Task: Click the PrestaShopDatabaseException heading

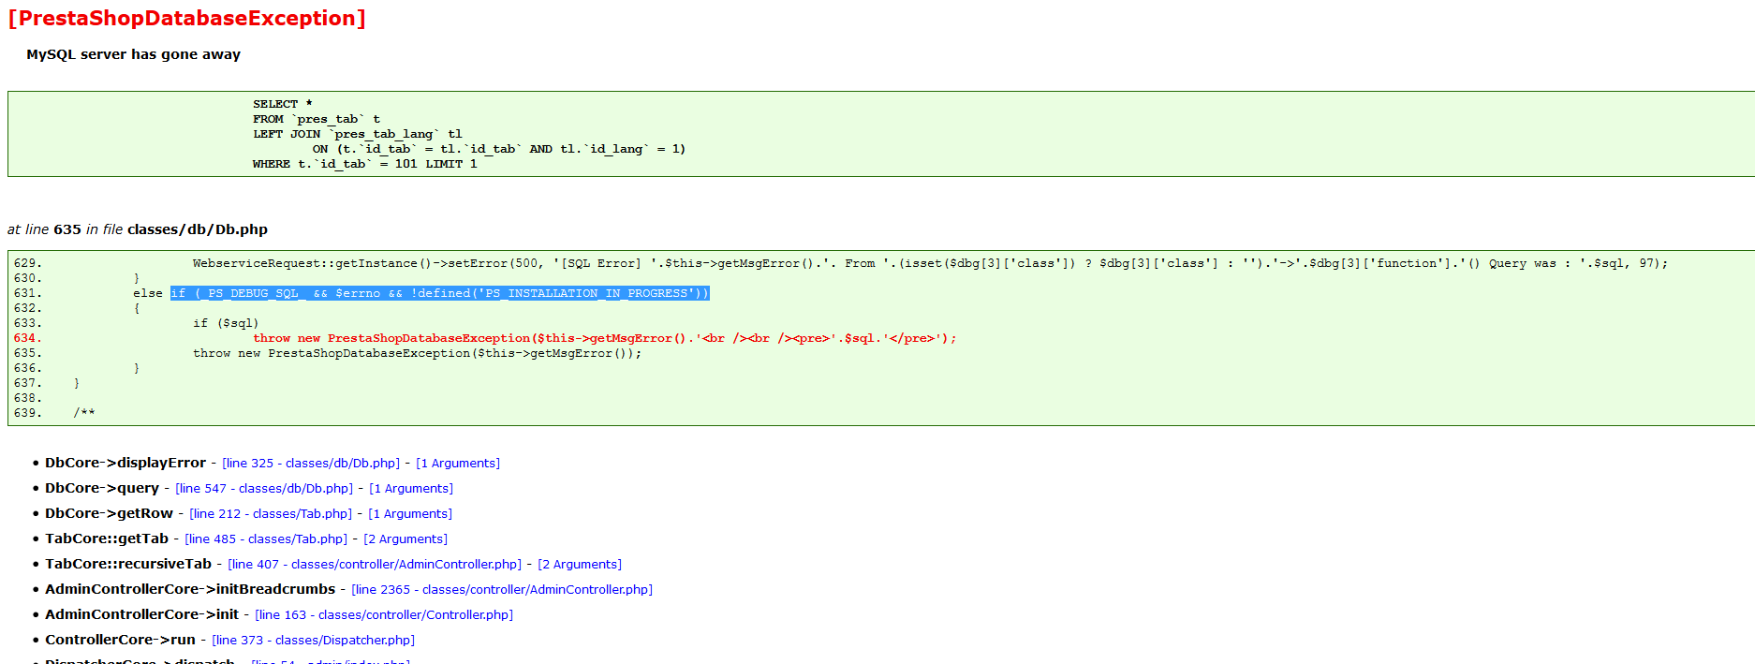Action: coord(187,19)
